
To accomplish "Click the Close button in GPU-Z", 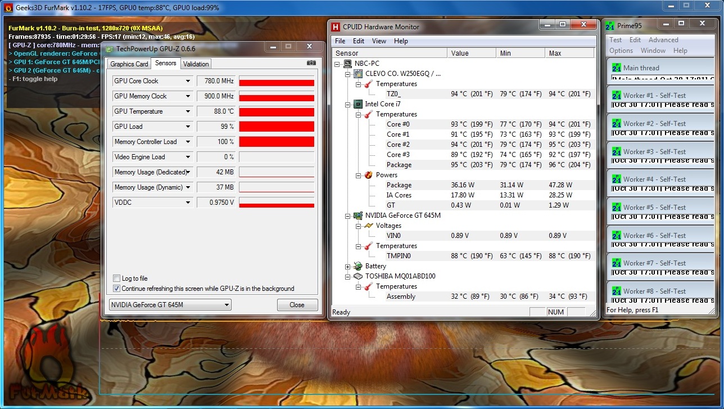I will point(297,305).
